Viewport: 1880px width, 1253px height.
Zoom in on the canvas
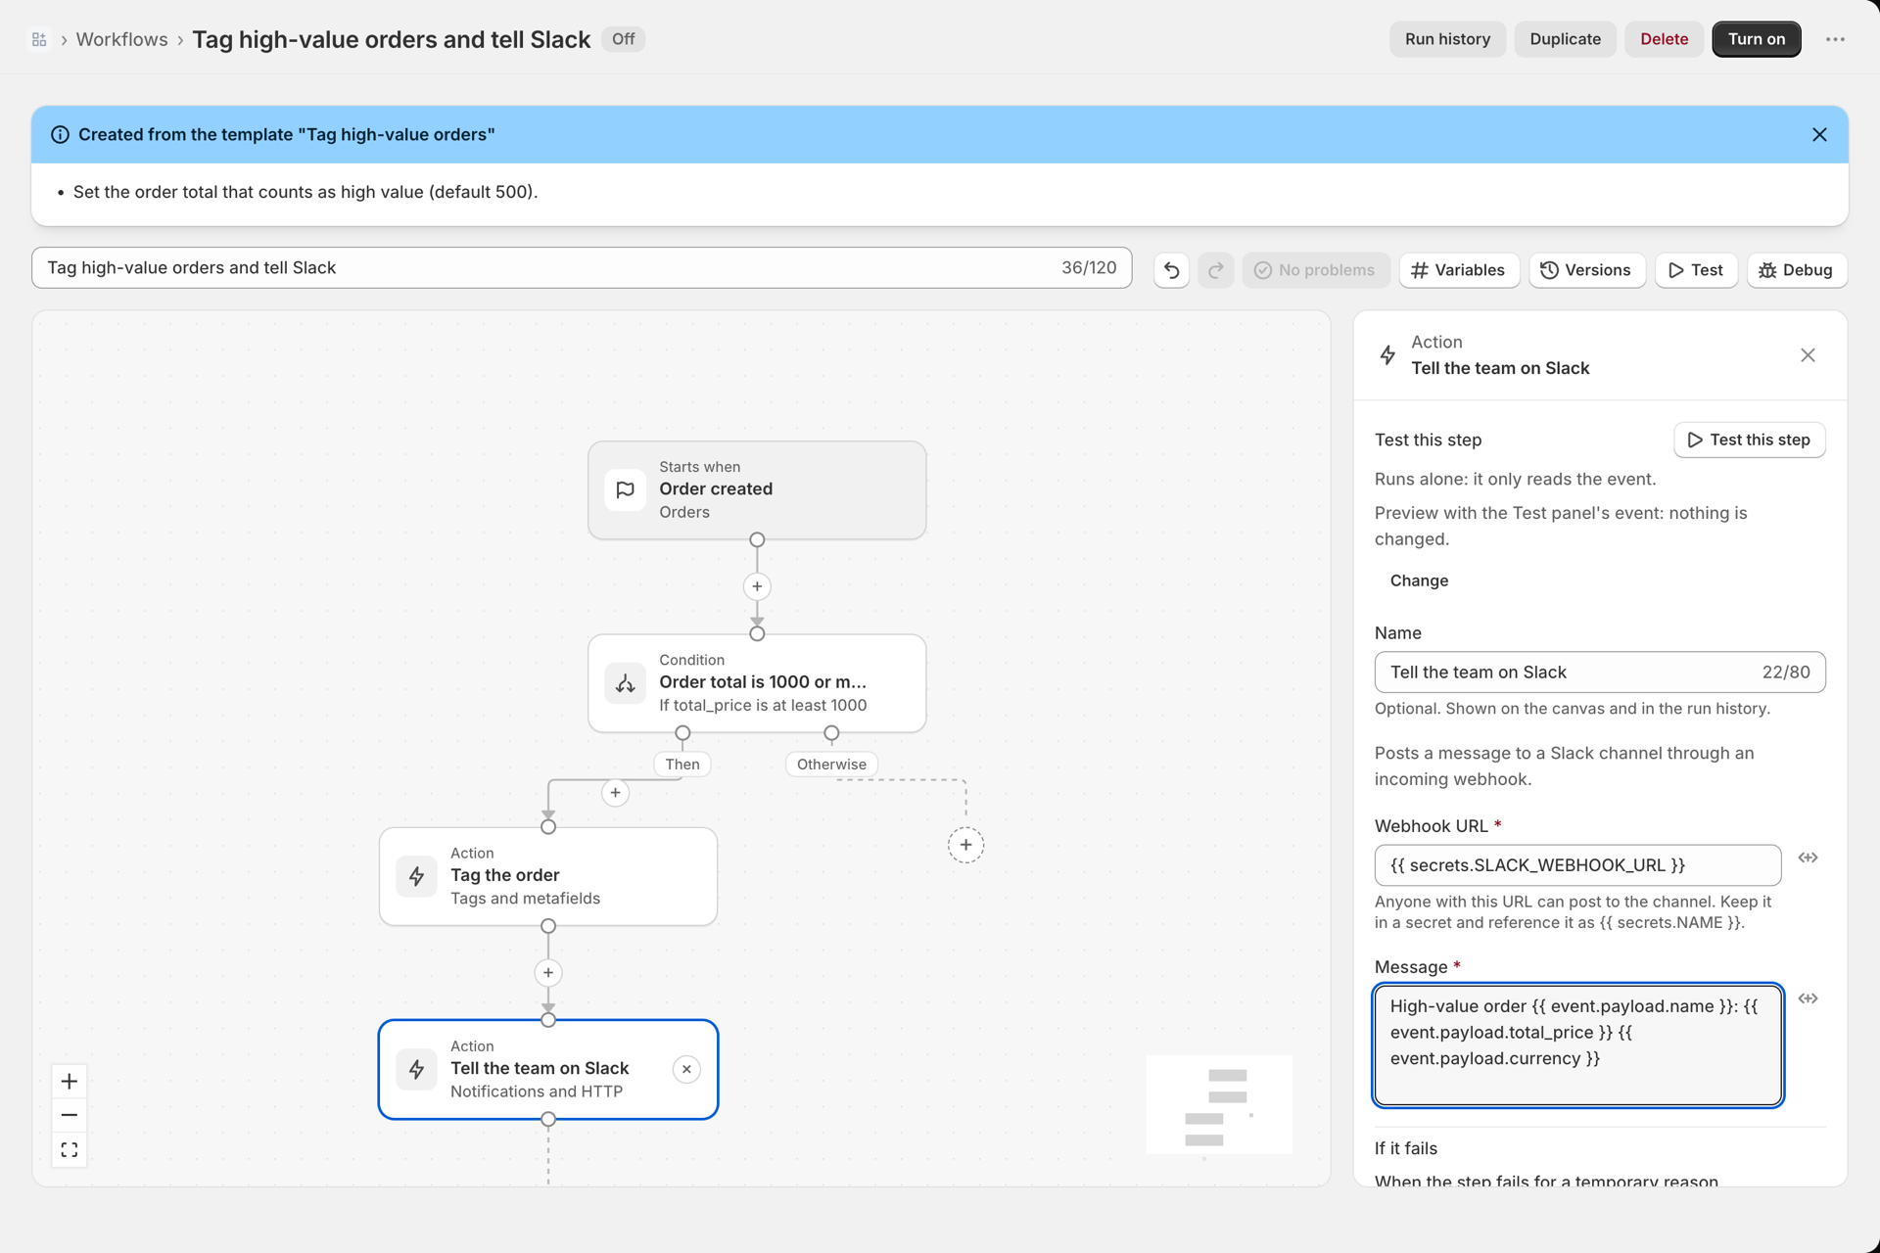[70, 1082]
